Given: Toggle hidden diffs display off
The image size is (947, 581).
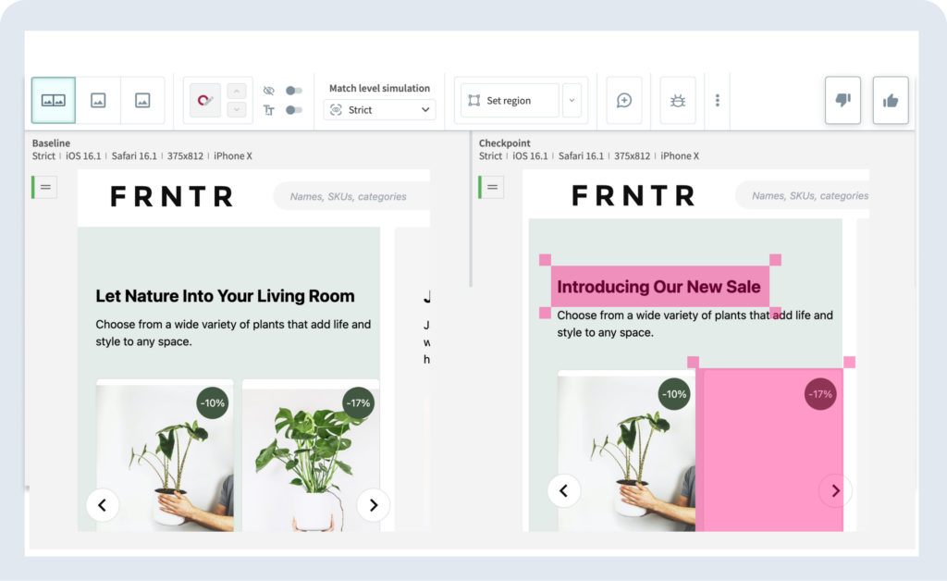Looking at the screenshot, I should (x=268, y=90).
